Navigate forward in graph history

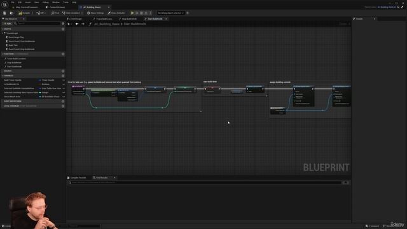tap(83, 24)
